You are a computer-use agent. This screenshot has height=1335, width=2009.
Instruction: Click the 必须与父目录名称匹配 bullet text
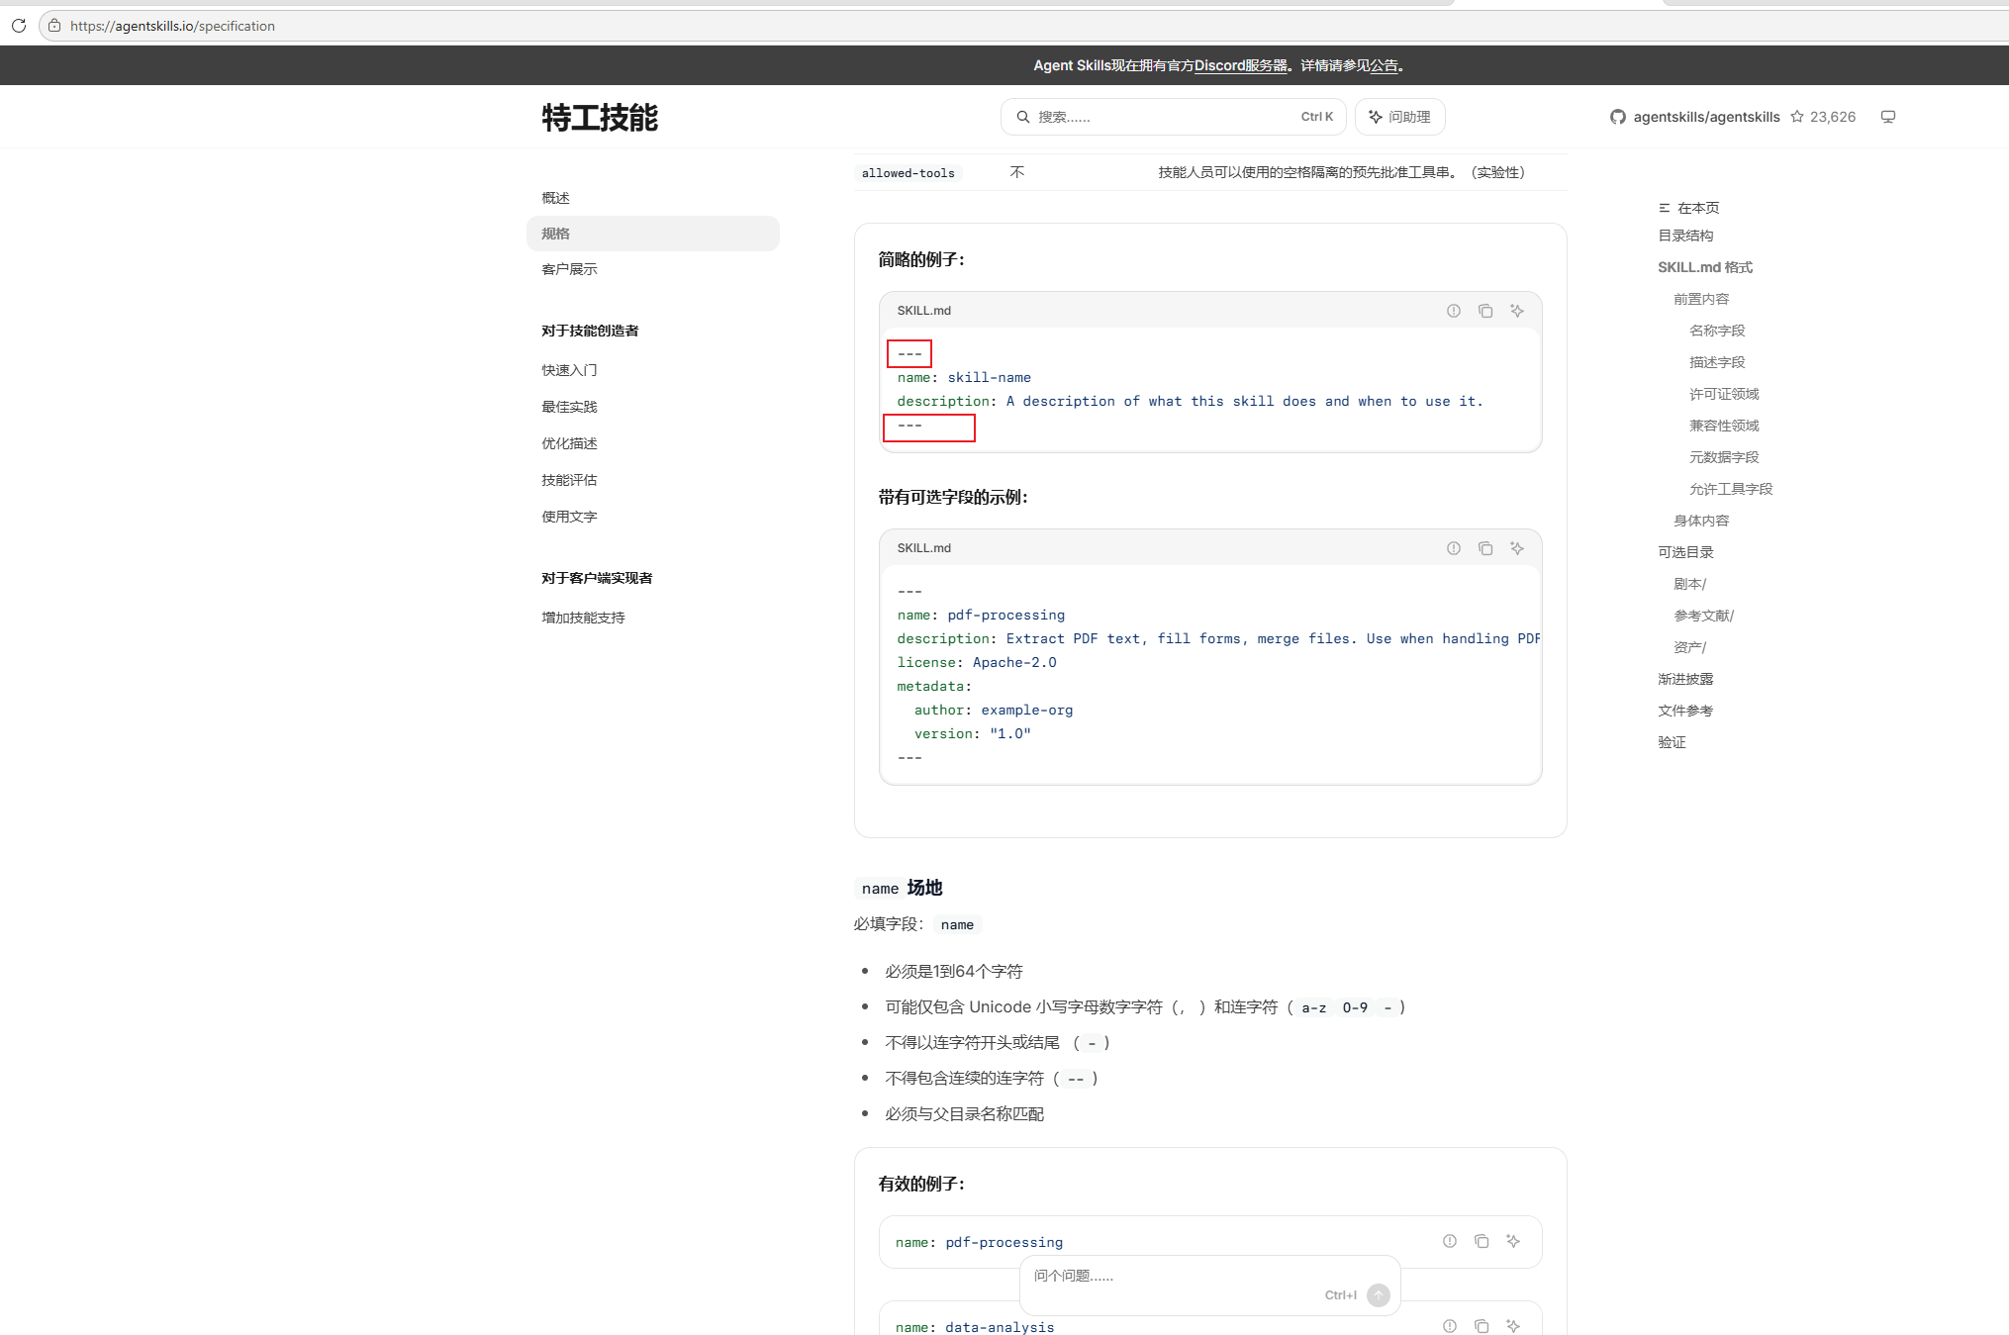pyautogui.click(x=965, y=1114)
